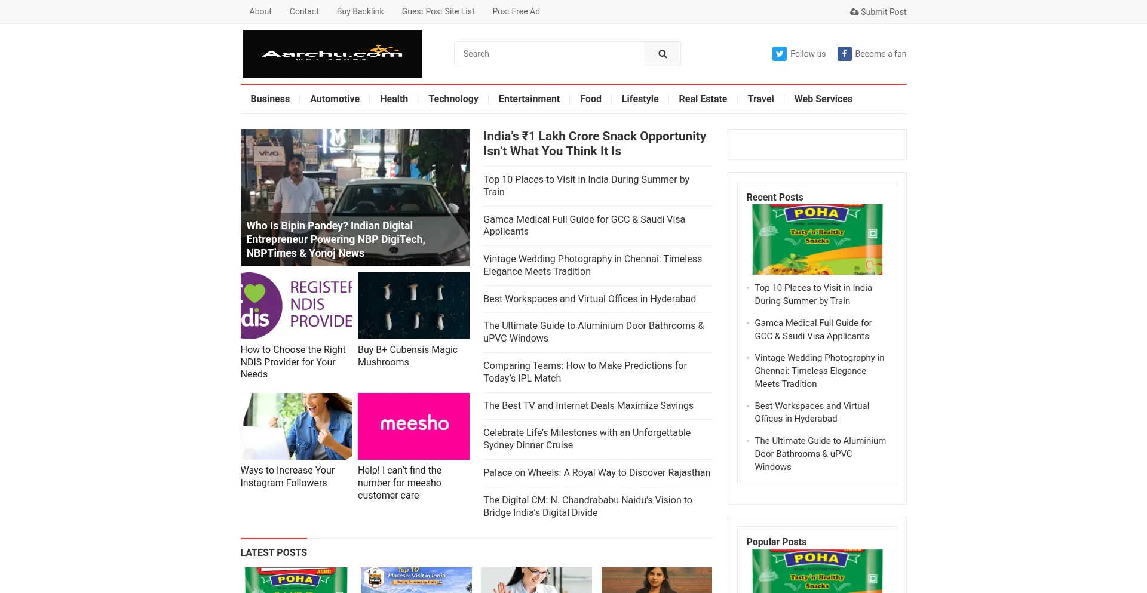
Task: Open the NDIS provider article thumbnail
Action: pyautogui.click(x=296, y=306)
